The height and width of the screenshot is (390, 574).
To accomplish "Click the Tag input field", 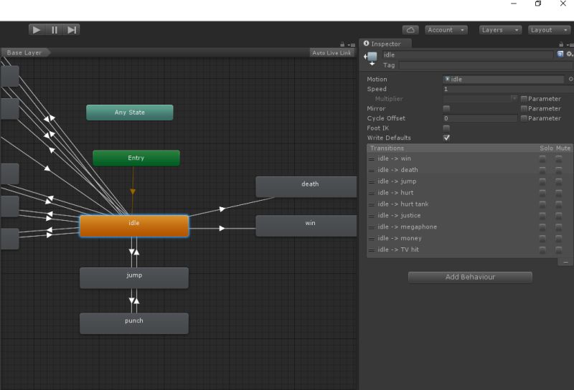I will click(x=486, y=65).
